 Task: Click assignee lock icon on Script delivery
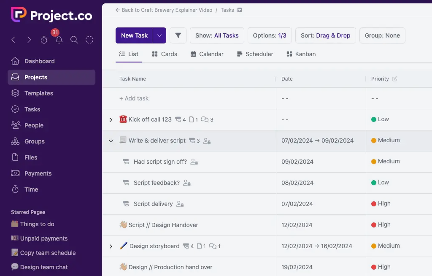180,204
